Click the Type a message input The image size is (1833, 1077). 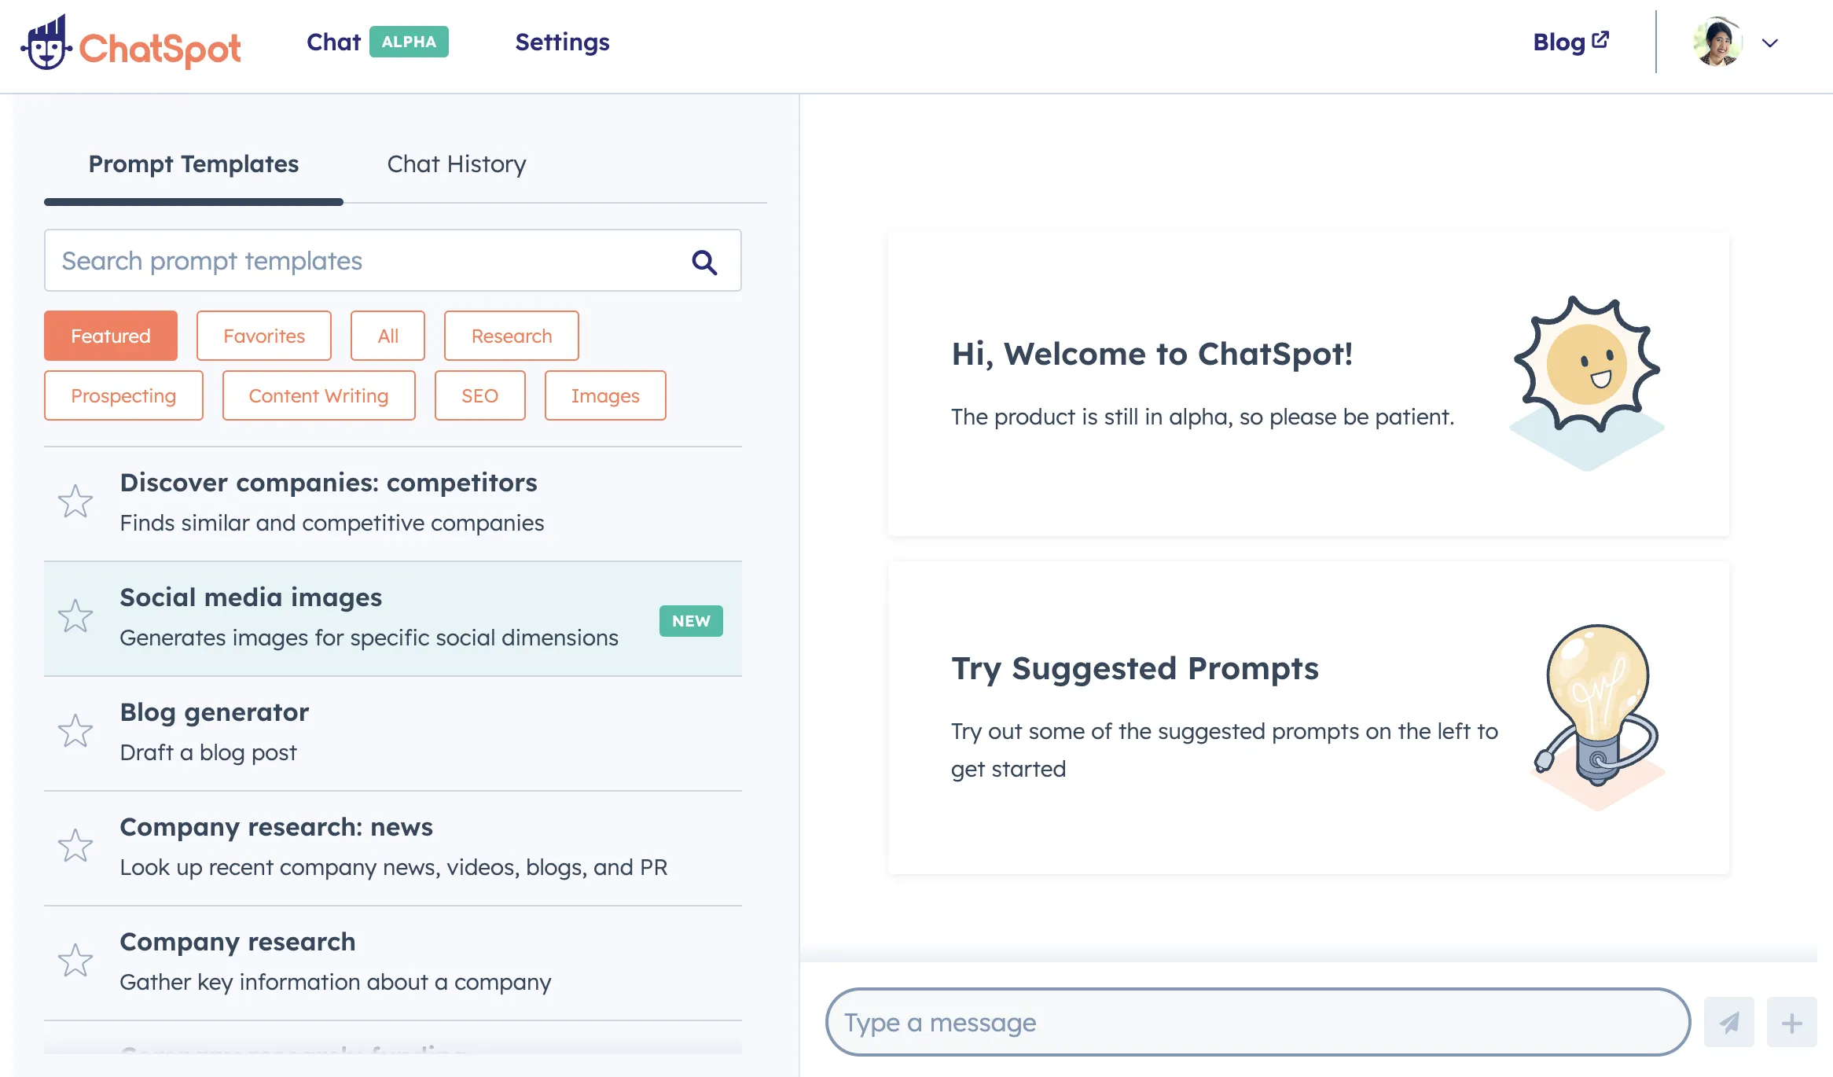[x=1258, y=1022]
